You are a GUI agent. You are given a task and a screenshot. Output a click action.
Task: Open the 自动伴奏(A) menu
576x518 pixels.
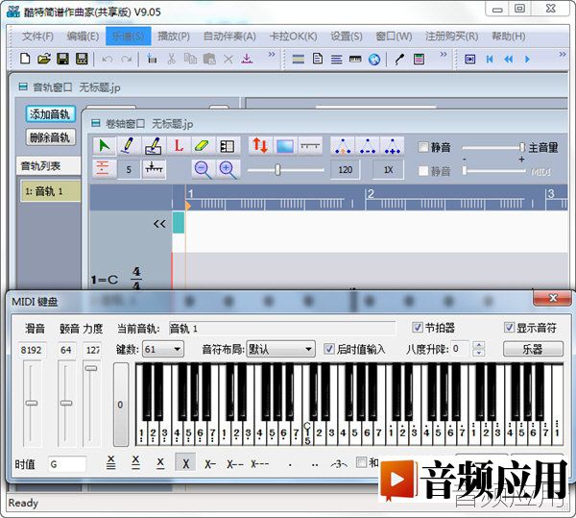tap(230, 37)
